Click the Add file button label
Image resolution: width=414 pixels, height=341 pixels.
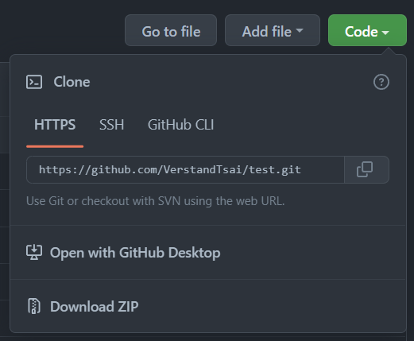coord(267,32)
